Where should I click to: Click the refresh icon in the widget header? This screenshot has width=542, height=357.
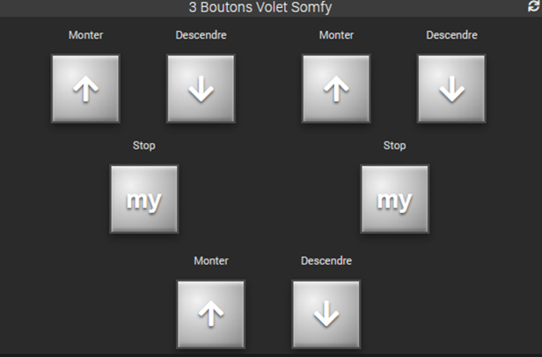click(532, 6)
